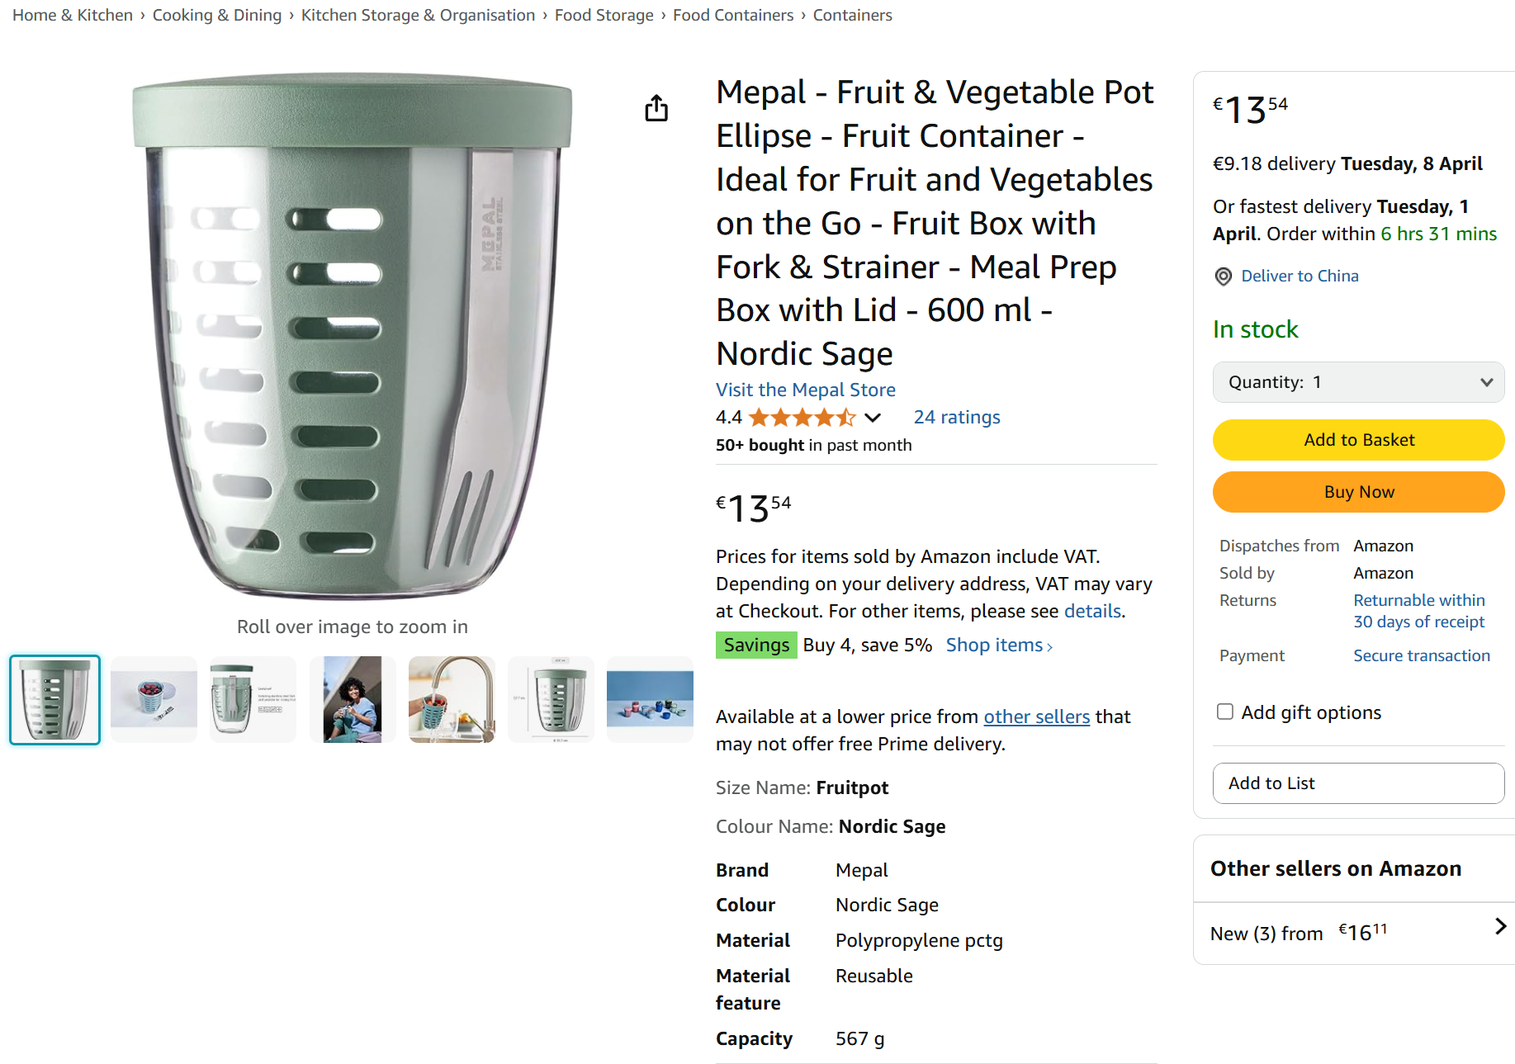The image size is (1515, 1064).
Task: Click Shop items savings link
Action: [x=998, y=645]
